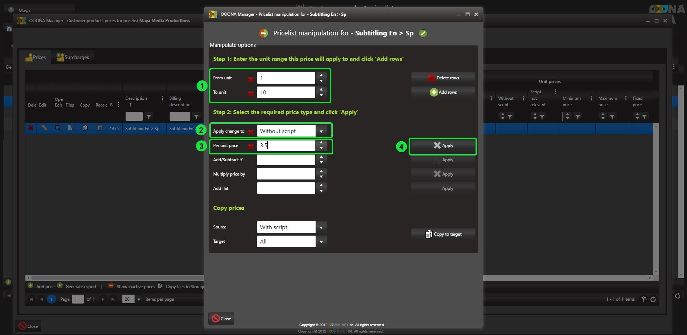The image size is (687, 335).
Task: Select the Prices tab
Action: pos(36,57)
